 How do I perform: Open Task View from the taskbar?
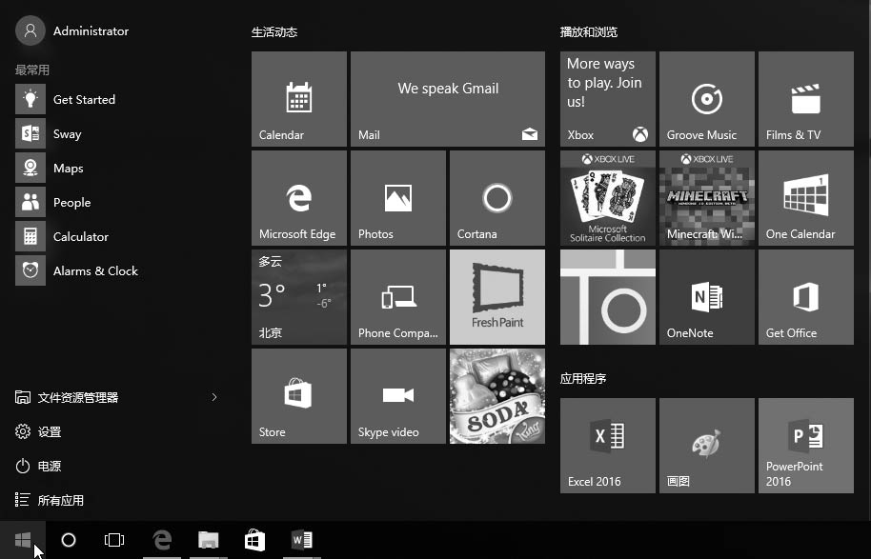pyautogui.click(x=114, y=540)
